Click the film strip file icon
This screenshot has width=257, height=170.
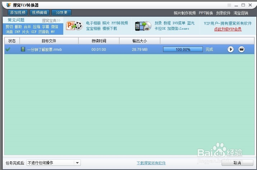[23, 49]
